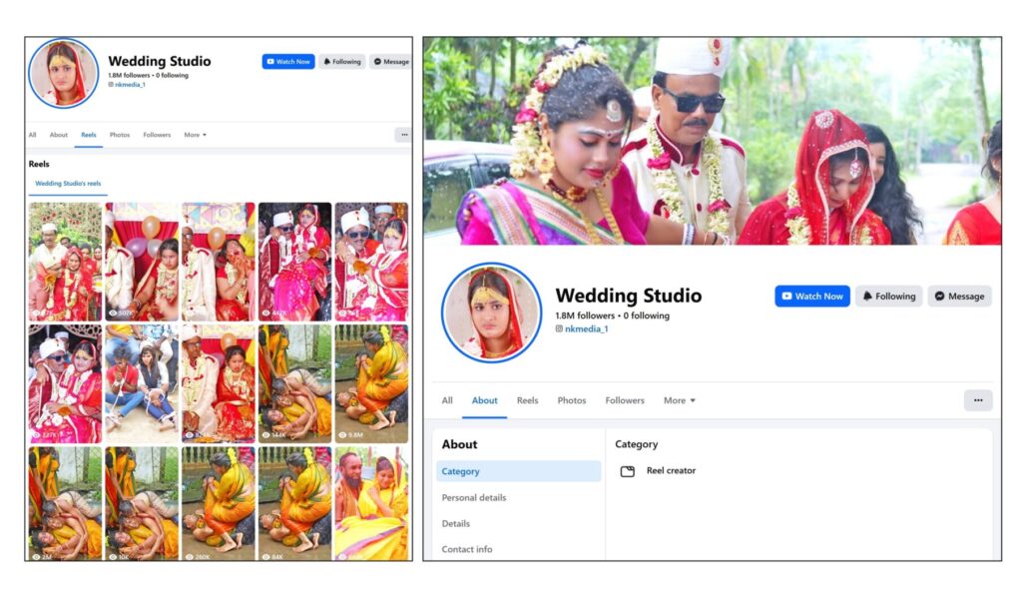
Task: Open the Followers tab in the left panel
Action: 157,135
